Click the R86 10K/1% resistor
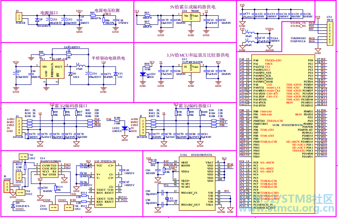 tap(104, 20)
